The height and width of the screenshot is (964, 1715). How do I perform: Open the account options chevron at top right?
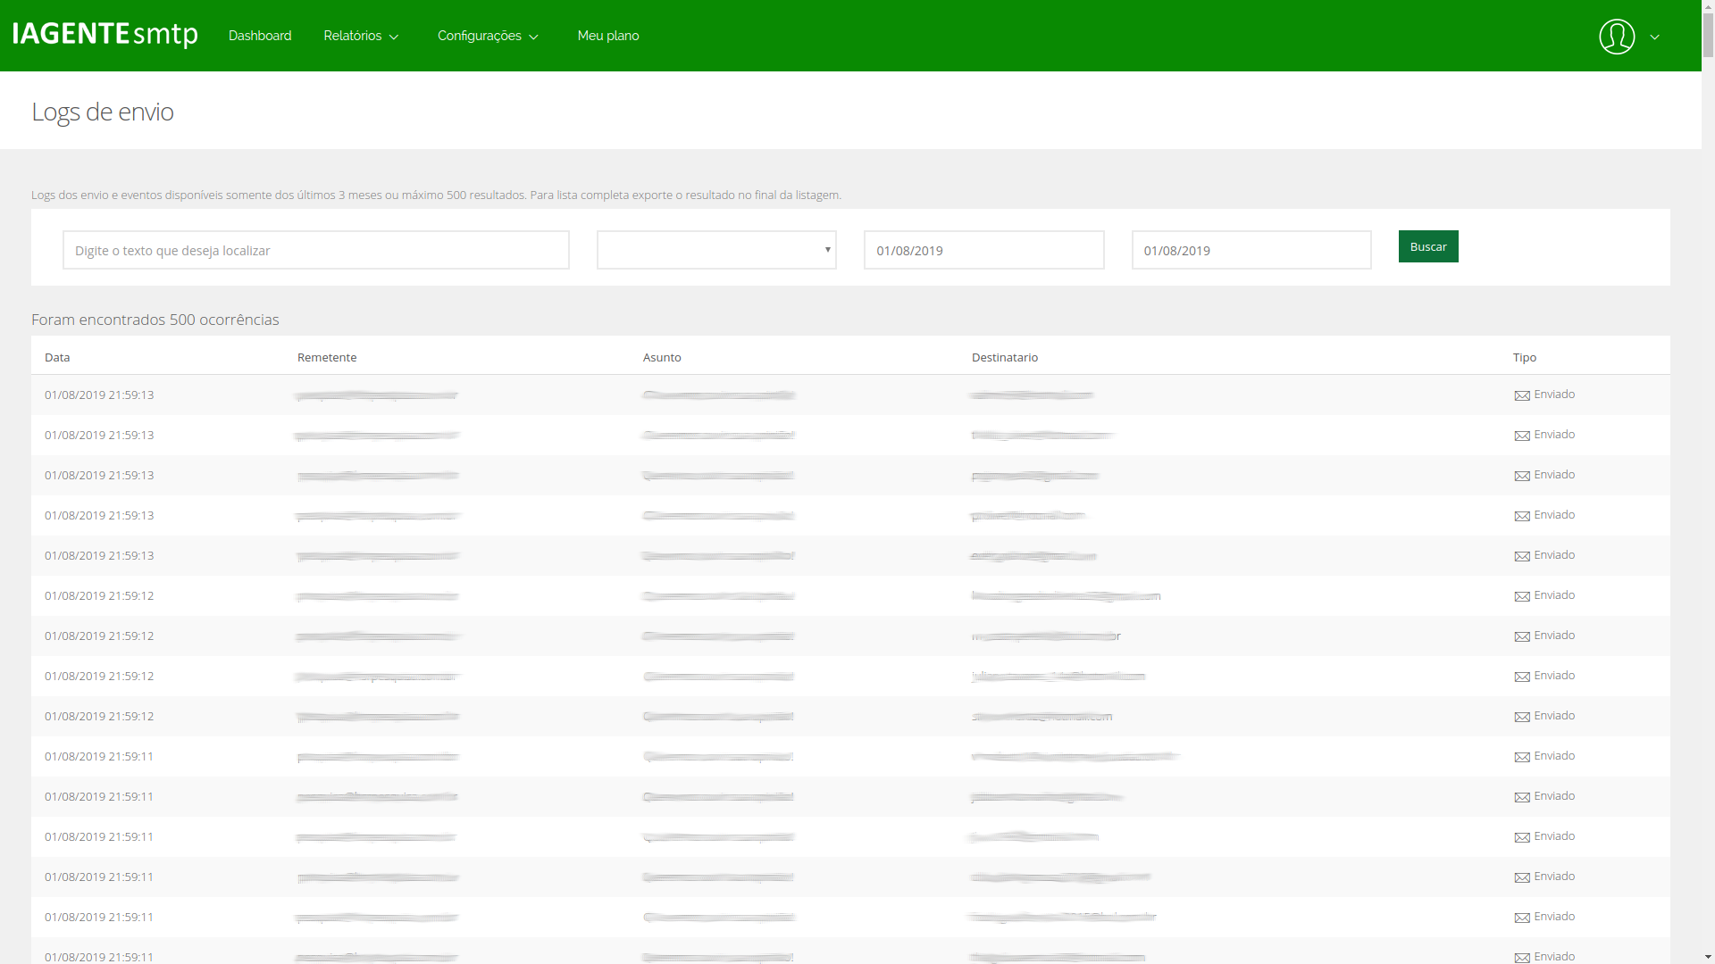tap(1656, 37)
